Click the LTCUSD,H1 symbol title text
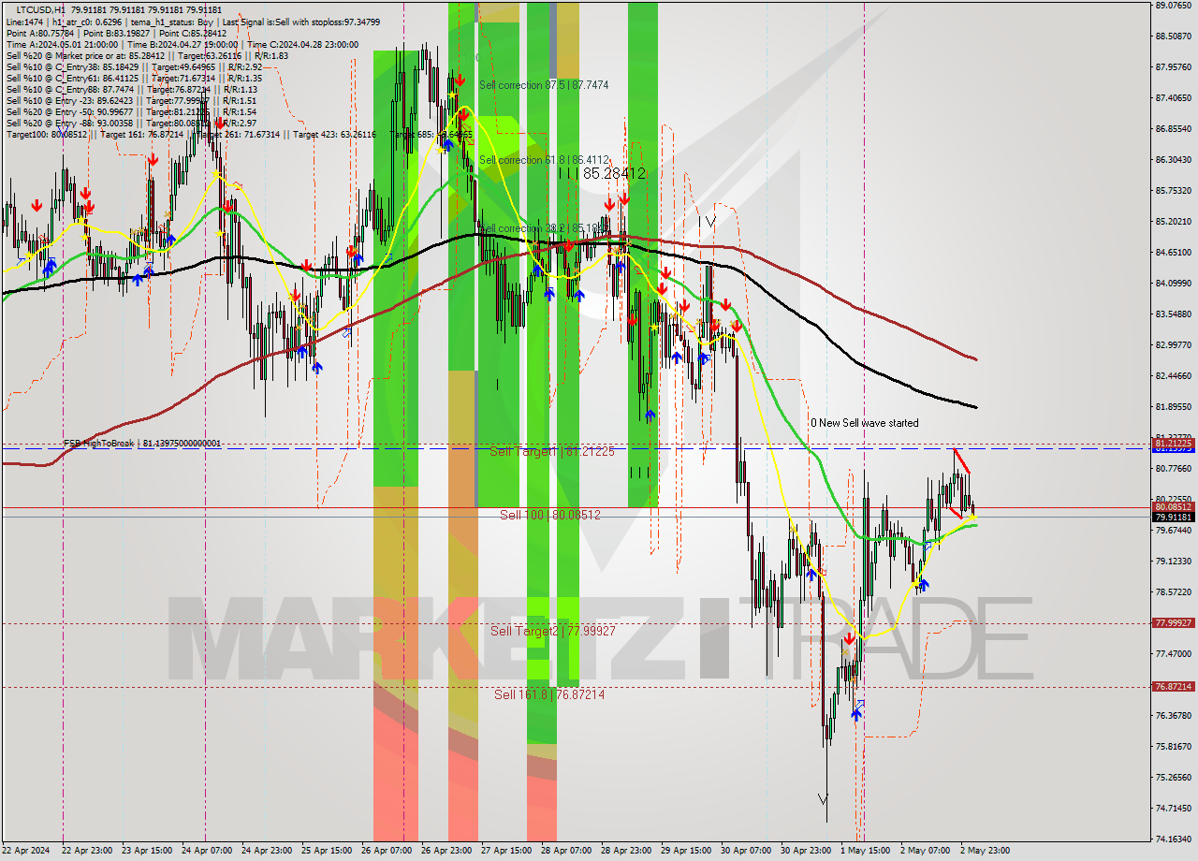Screen dimensions: 1198x861 (x=40, y=9)
